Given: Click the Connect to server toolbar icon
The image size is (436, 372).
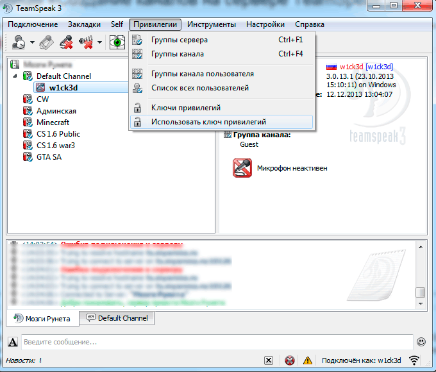Looking at the screenshot, I should pos(19,42).
